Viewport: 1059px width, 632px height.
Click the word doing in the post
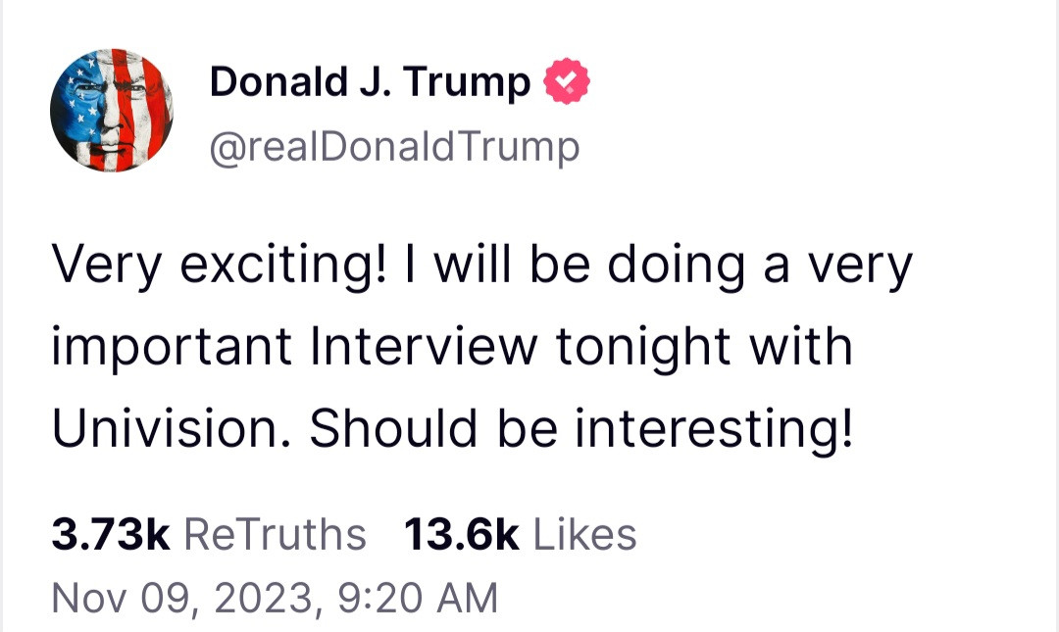tap(673, 267)
